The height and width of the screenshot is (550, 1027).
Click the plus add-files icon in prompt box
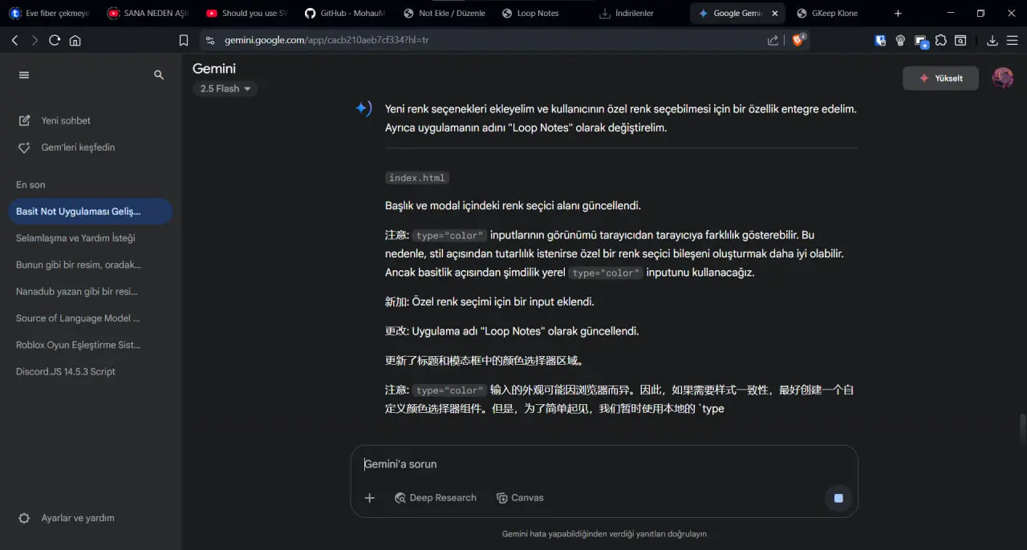click(370, 498)
